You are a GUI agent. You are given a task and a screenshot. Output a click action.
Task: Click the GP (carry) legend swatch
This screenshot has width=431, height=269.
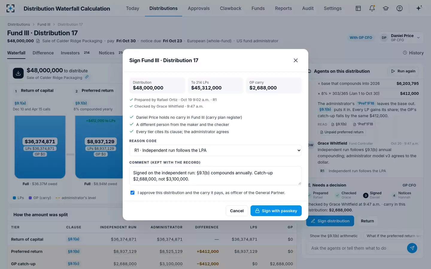(x=30, y=198)
